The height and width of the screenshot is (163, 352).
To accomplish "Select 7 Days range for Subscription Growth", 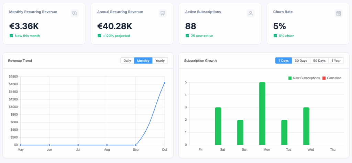I will (283, 61).
